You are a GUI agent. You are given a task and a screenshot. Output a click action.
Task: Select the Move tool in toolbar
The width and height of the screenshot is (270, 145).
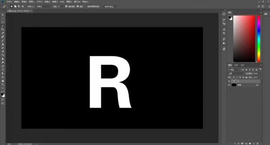coord(3,15)
